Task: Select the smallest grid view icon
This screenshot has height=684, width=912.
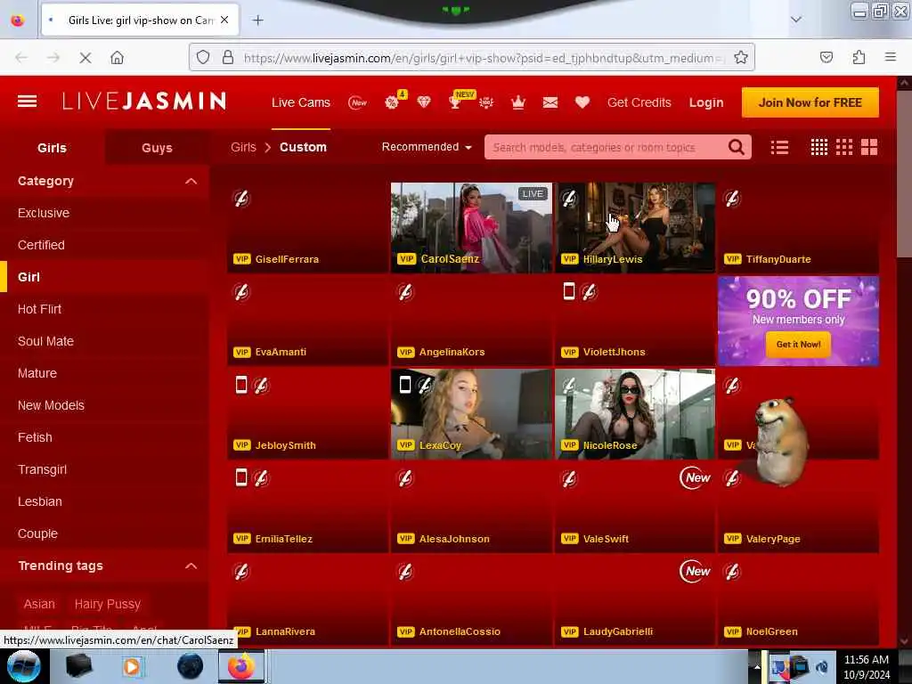Action: (x=819, y=147)
